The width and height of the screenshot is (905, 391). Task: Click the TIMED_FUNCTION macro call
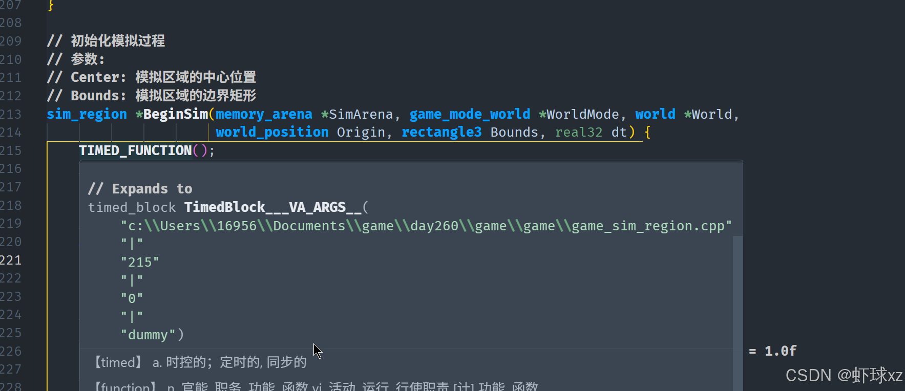(135, 150)
